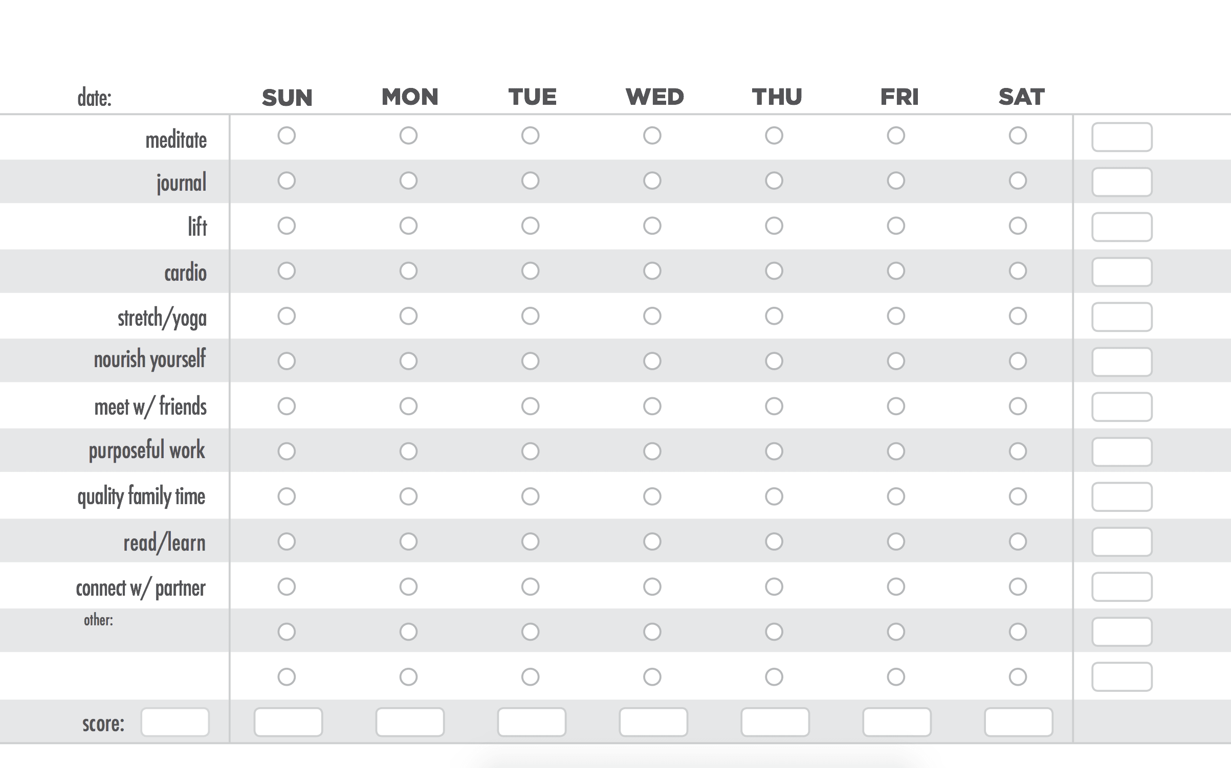Screen dimensions: 1231x768
Task: Click the meditate weekly total box
Action: (1122, 137)
